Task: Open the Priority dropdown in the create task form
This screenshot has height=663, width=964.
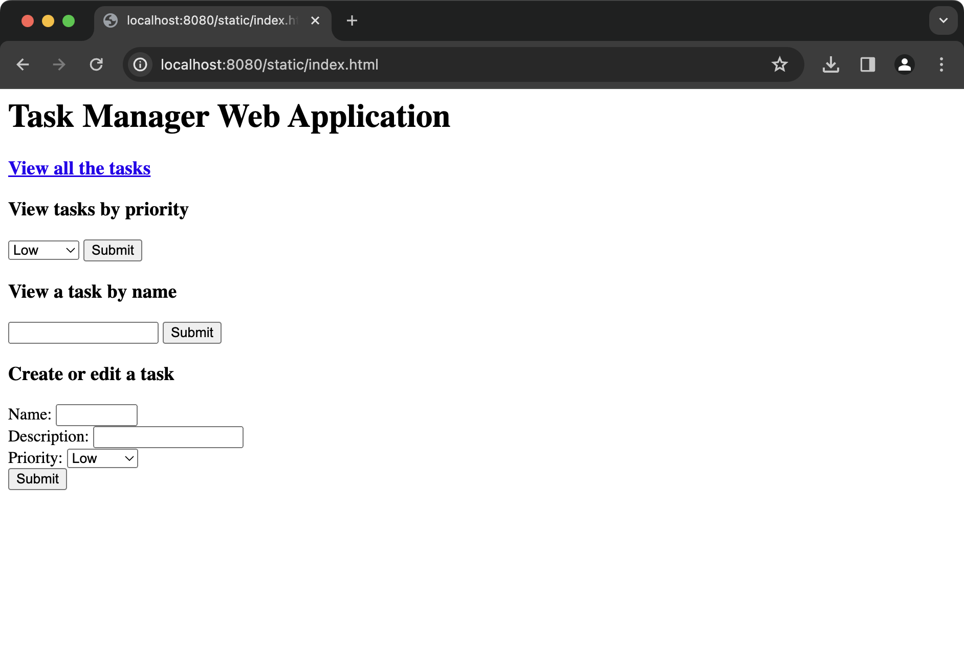Action: click(x=102, y=458)
